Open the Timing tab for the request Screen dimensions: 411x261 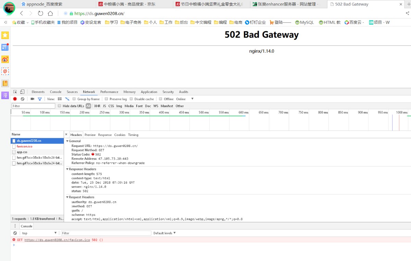pos(133,135)
